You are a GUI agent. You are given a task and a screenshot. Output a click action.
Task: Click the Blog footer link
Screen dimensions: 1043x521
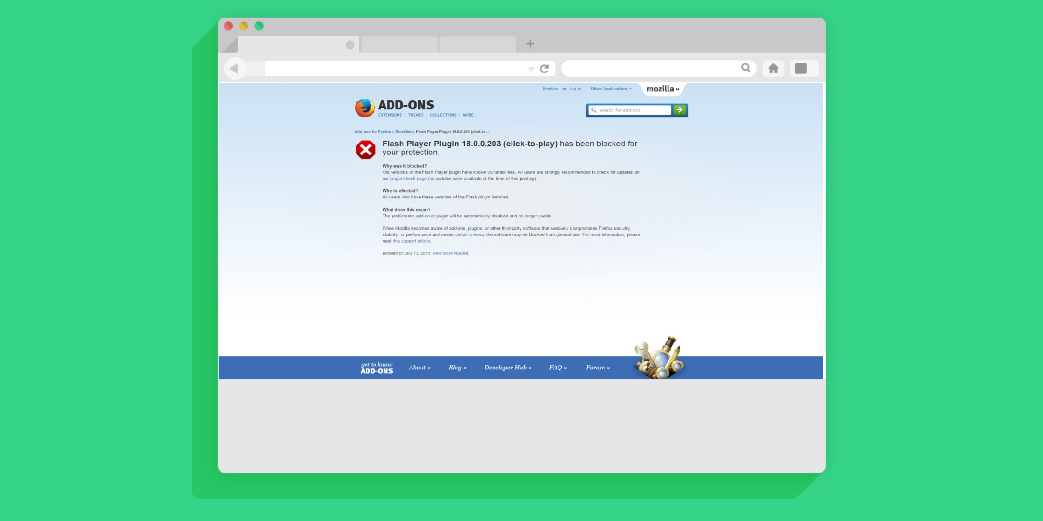pos(457,368)
